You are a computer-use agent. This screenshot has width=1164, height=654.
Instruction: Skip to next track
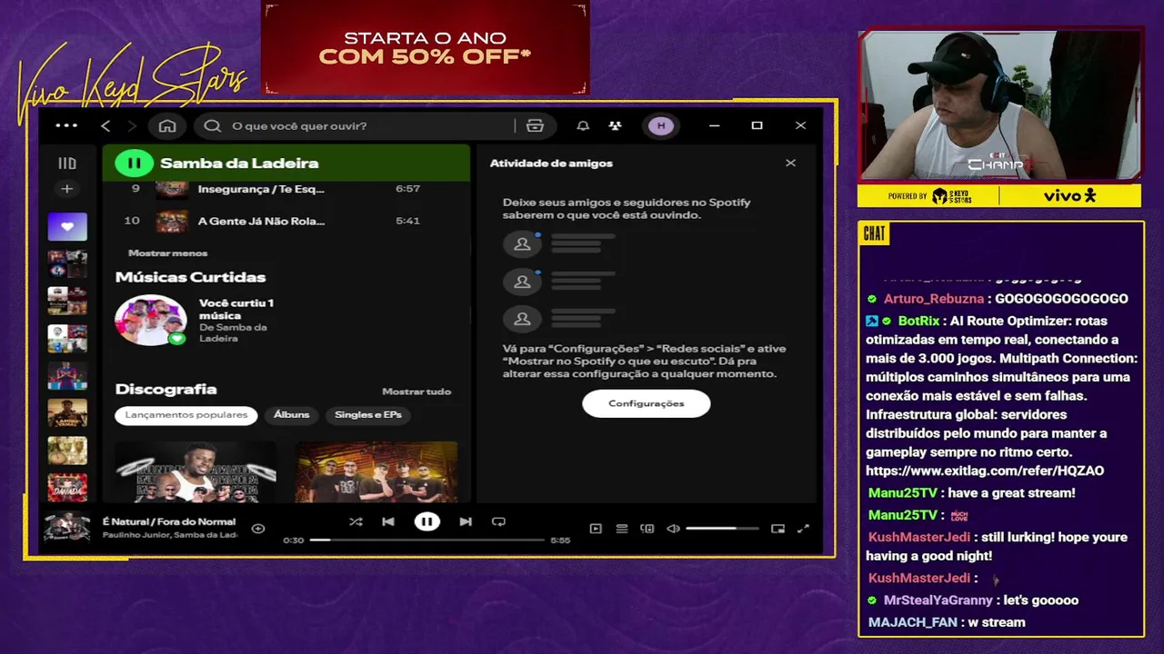[x=466, y=521]
